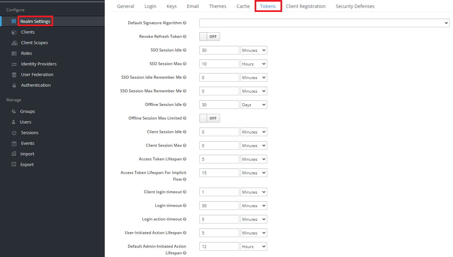
Task: Open Access Token Lifespan unit dropdown
Action: (x=254, y=159)
